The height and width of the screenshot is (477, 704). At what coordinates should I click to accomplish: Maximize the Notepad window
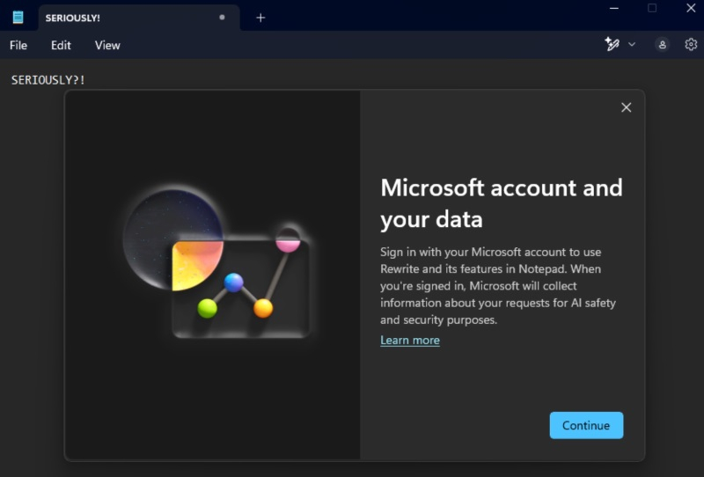point(652,8)
